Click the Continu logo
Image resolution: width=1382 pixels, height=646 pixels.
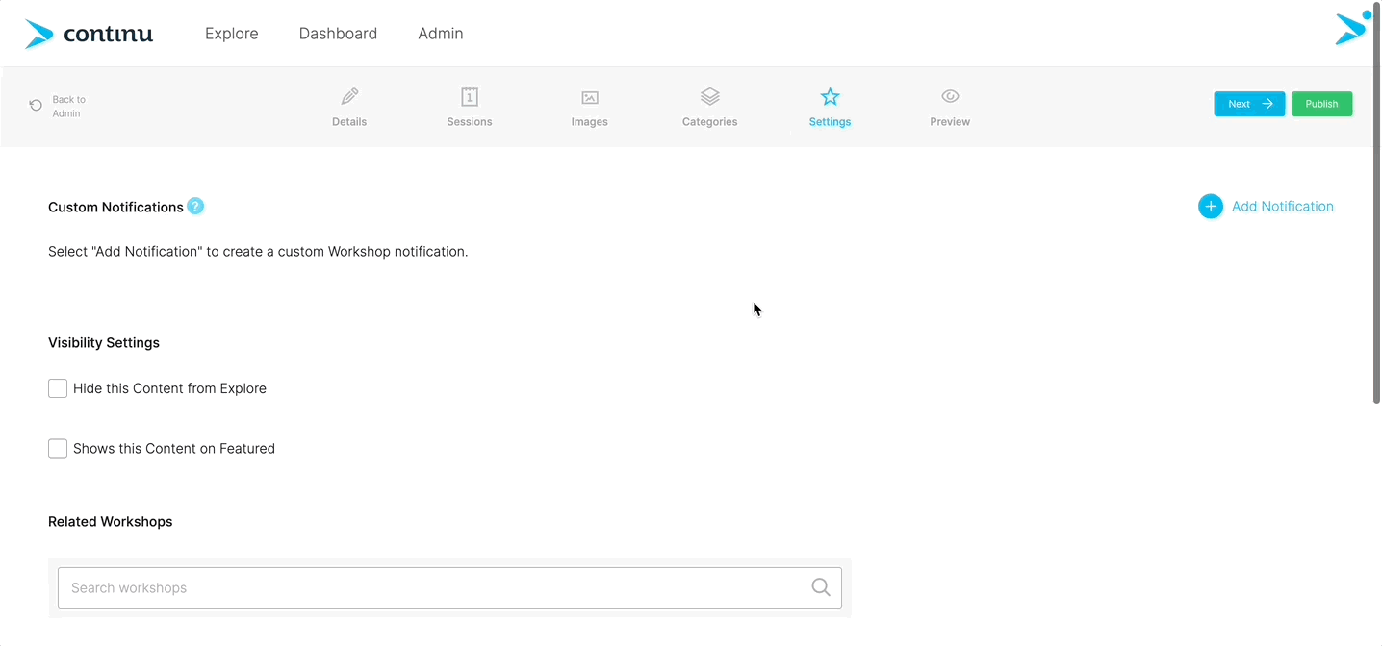[x=89, y=34]
